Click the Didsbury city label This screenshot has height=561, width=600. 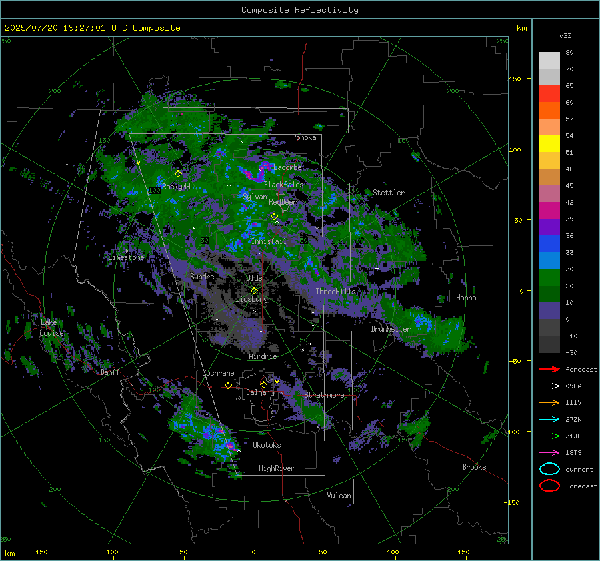(252, 299)
